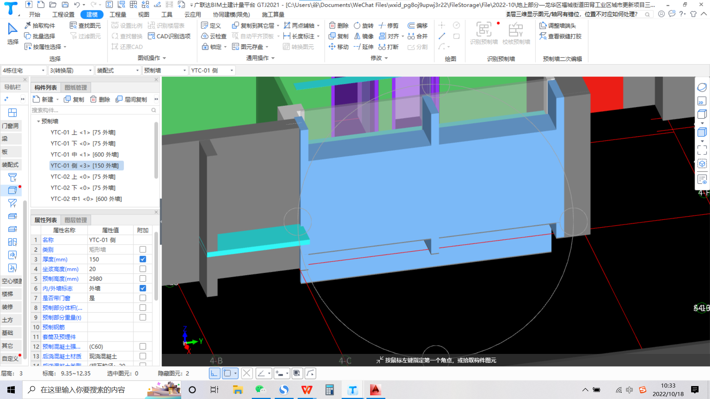This screenshot has height=399, width=710.
Task: Open the 3(转换层) floor dropdown
Action: [x=71, y=70]
